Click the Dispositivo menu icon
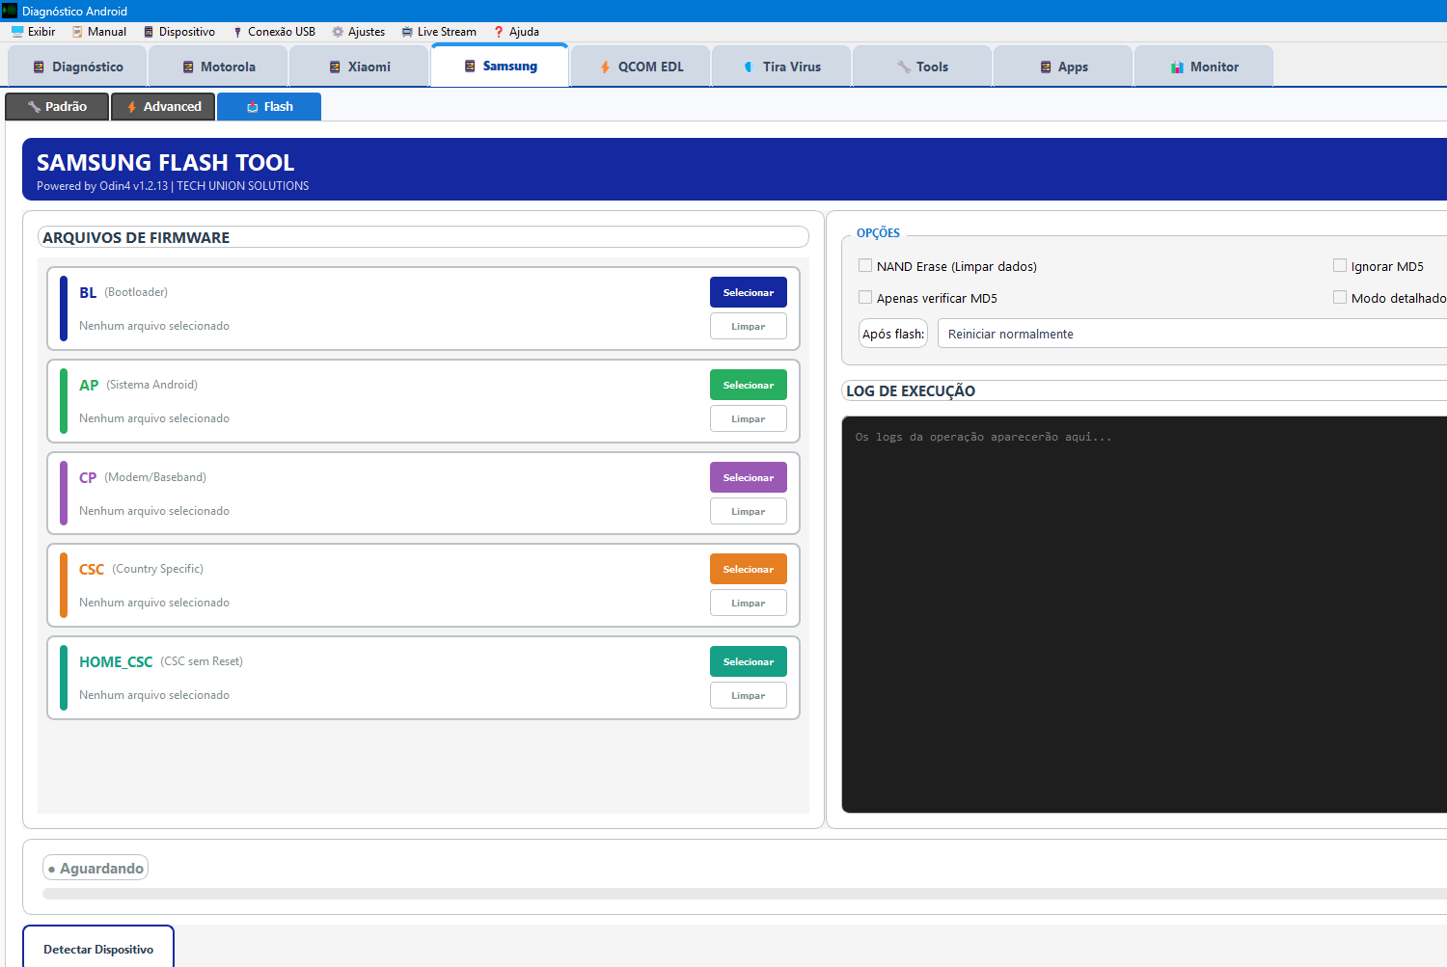The width and height of the screenshot is (1447, 967). (149, 32)
